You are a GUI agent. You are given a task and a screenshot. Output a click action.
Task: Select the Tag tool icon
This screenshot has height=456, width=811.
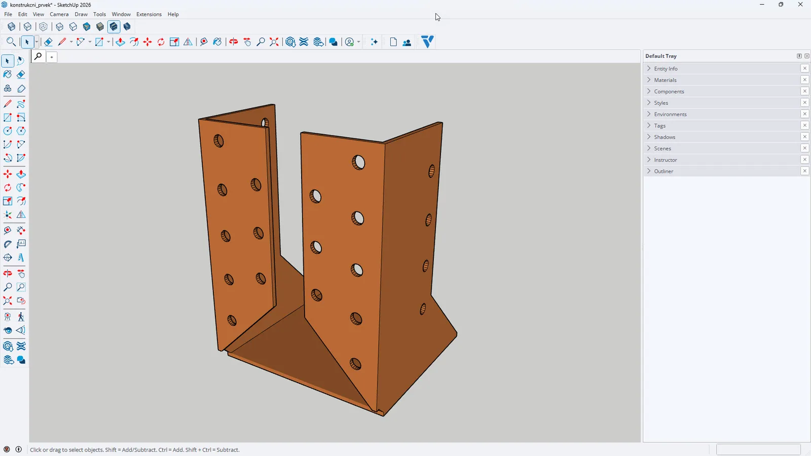pyautogui.click(x=21, y=89)
